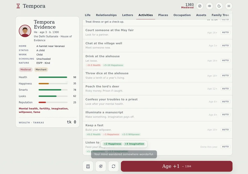Screen dimensions: 248x174
Task: Click the Health progress bar
Action: [53, 77]
